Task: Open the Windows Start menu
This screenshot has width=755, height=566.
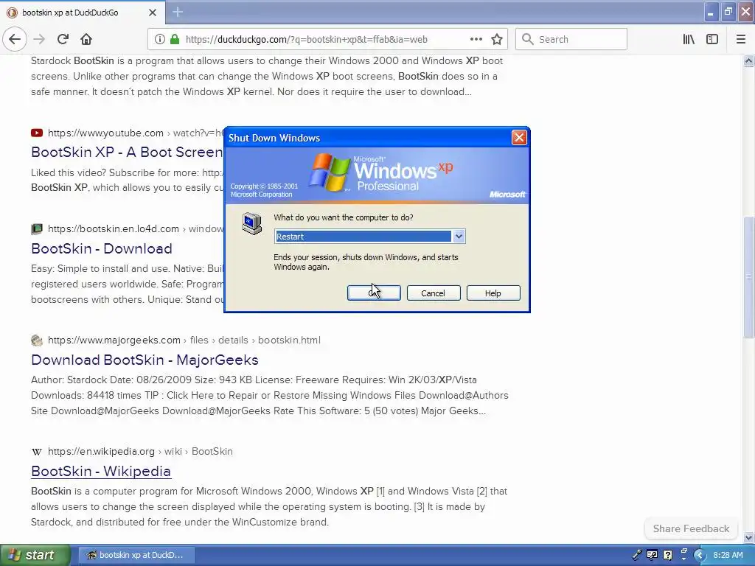Action: (x=35, y=555)
